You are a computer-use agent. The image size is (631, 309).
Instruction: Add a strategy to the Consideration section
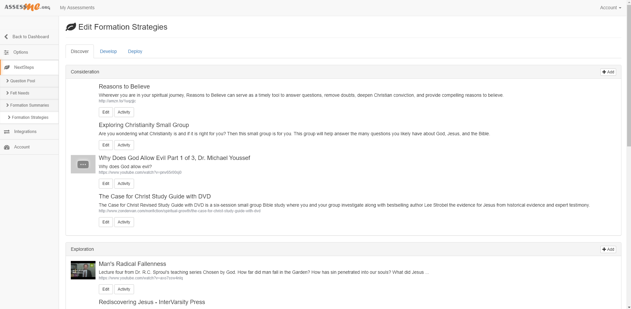(608, 72)
